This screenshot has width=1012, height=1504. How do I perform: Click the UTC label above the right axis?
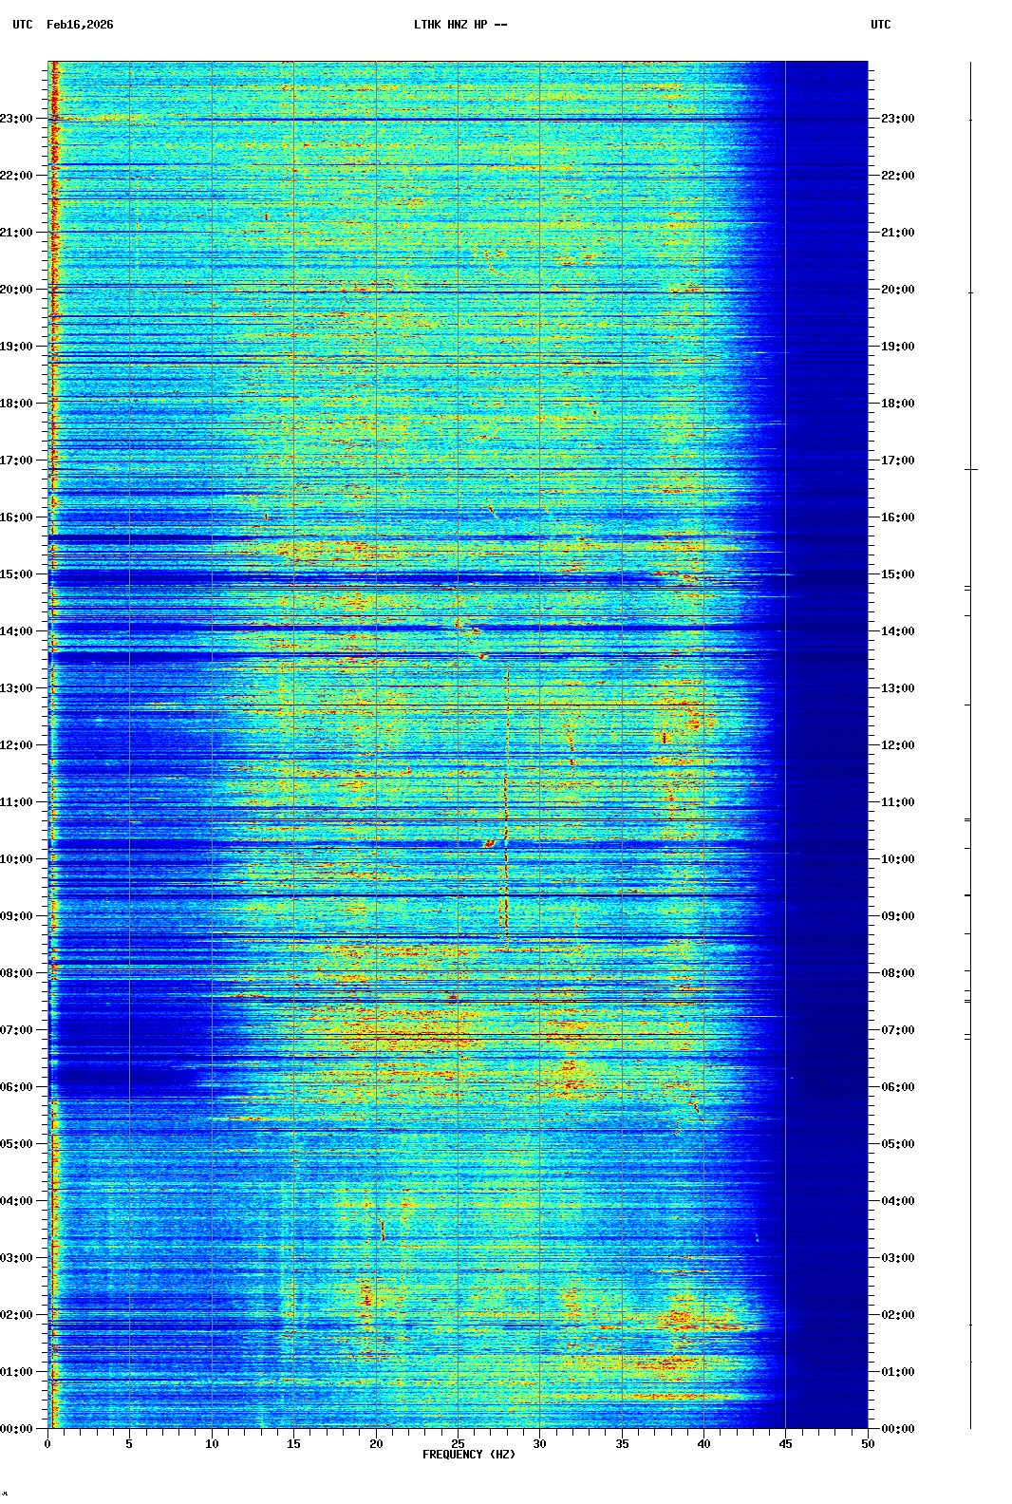pyautogui.click(x=880, y=25)
